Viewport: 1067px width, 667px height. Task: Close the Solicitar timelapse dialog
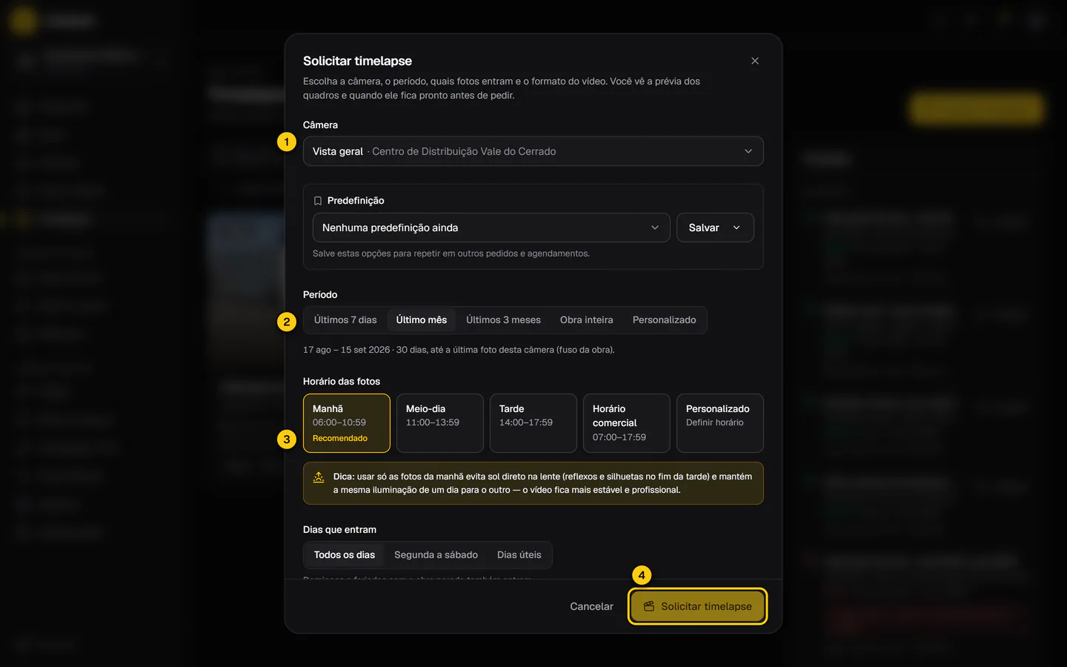[x=754, y=61]
